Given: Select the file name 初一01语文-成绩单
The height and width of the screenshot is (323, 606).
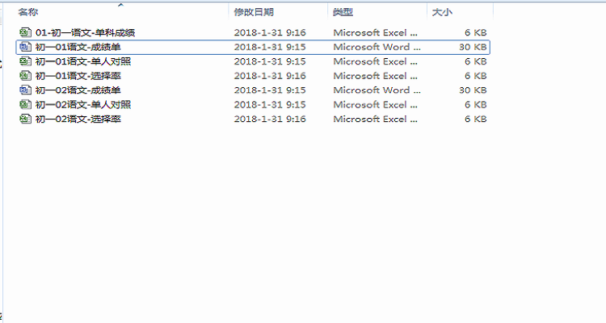Looking at the screenshot, I should (x=78, y=47).
